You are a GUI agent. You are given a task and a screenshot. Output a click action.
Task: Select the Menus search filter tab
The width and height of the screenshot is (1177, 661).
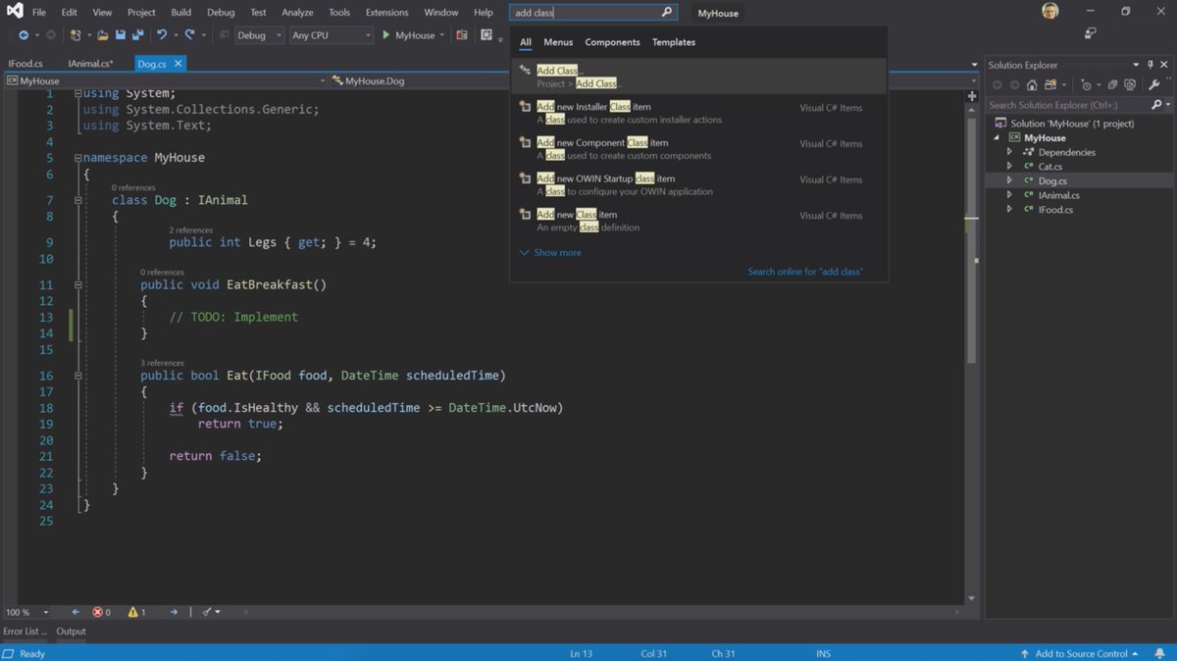[558, 42]
